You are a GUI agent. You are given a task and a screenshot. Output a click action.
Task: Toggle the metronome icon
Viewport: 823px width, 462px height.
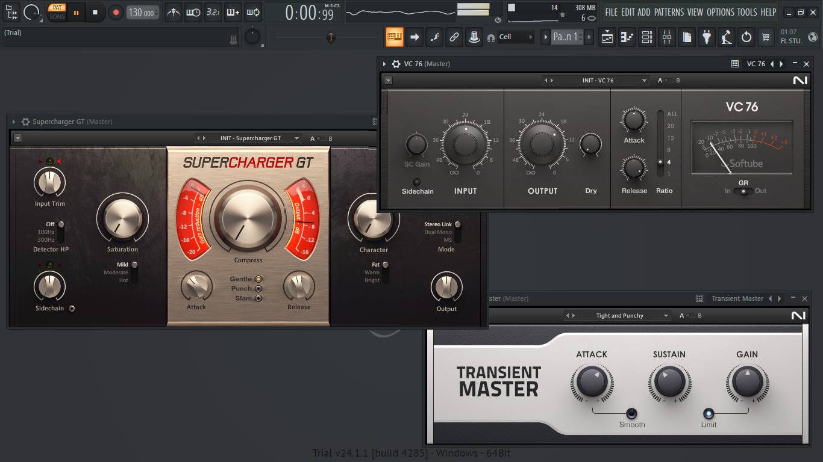[x=174, y=12]
